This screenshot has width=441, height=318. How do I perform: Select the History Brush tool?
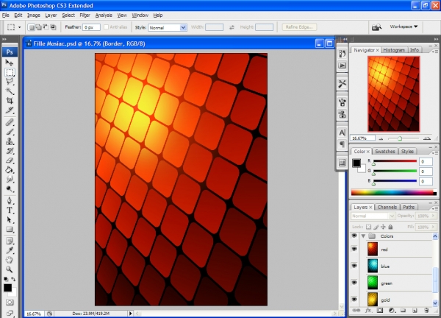pyautogui.click(x=10, y=151)
